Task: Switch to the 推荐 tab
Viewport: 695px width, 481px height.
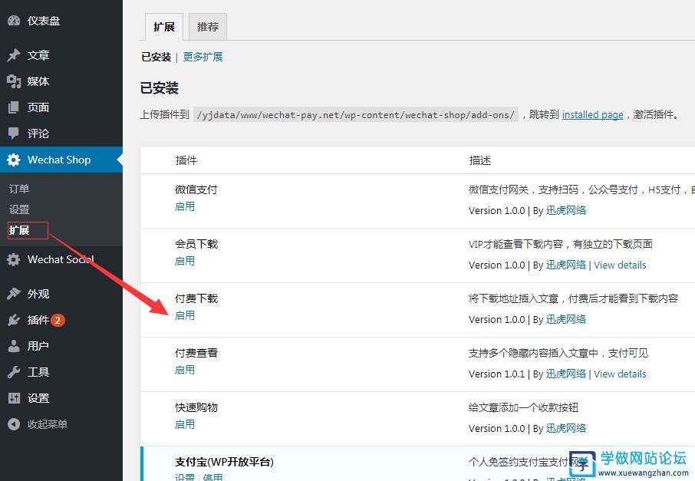Action: (208, 27)
